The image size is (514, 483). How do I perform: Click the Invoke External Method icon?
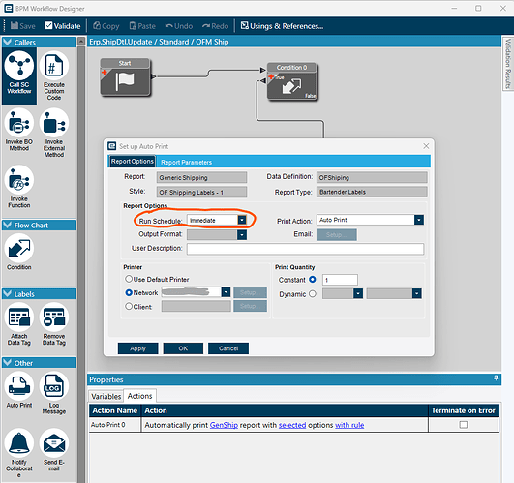point(54,123)
